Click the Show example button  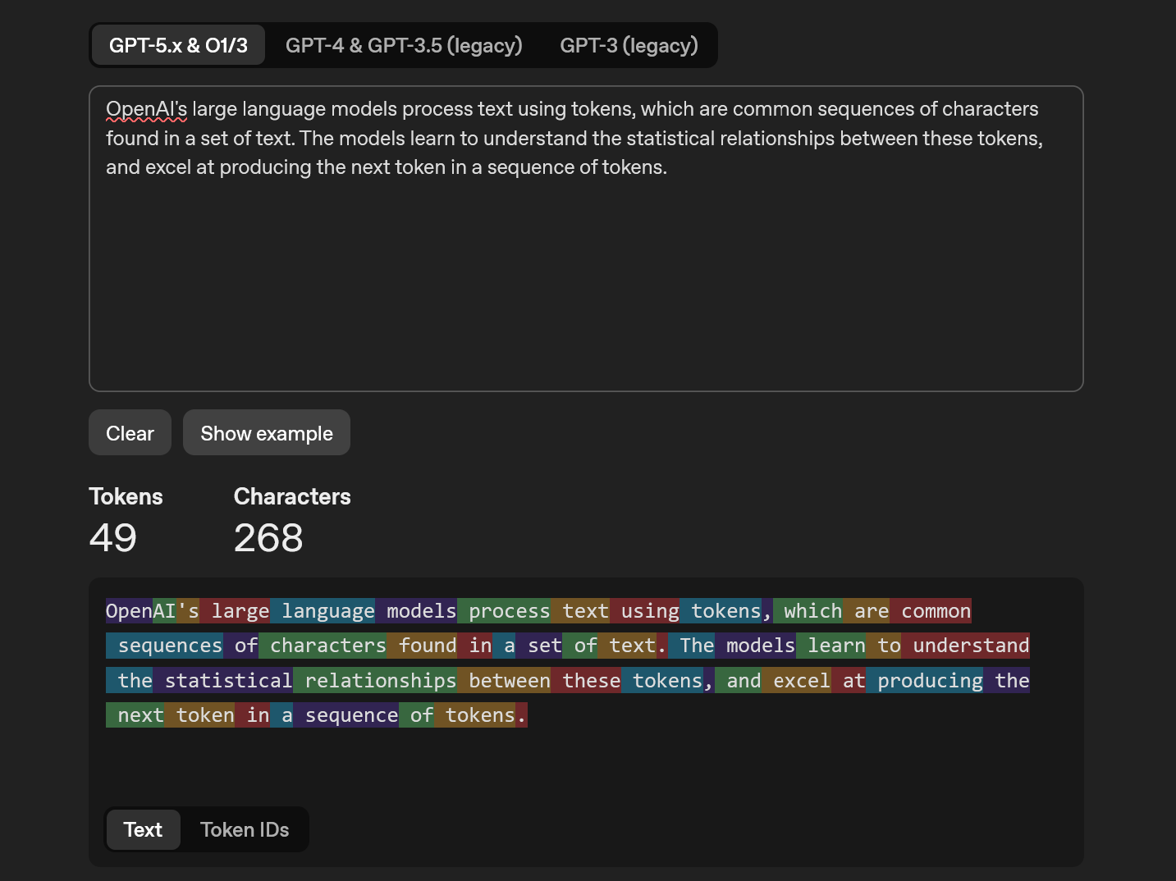[x=267, y=432]
